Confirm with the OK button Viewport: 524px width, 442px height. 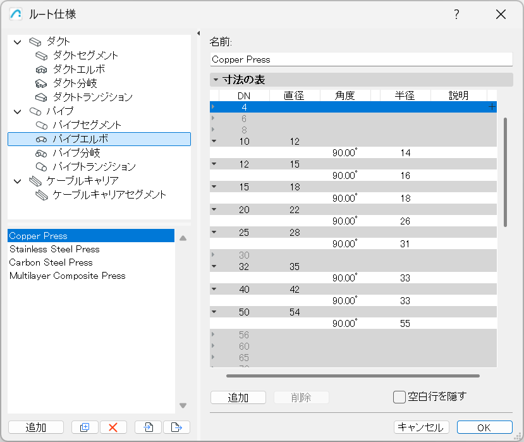(485, 427)
